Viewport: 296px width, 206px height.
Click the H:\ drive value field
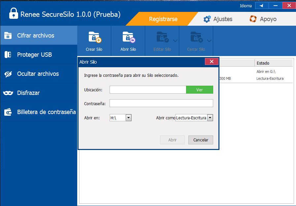(117, 118)
